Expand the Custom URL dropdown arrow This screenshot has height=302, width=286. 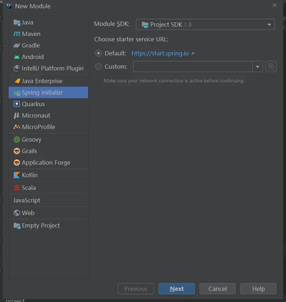257,67
